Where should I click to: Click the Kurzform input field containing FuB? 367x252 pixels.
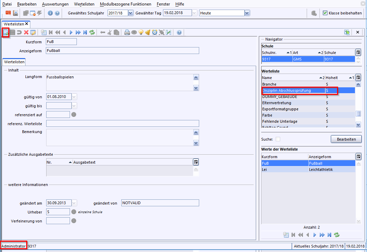click(x=61, y=42)
